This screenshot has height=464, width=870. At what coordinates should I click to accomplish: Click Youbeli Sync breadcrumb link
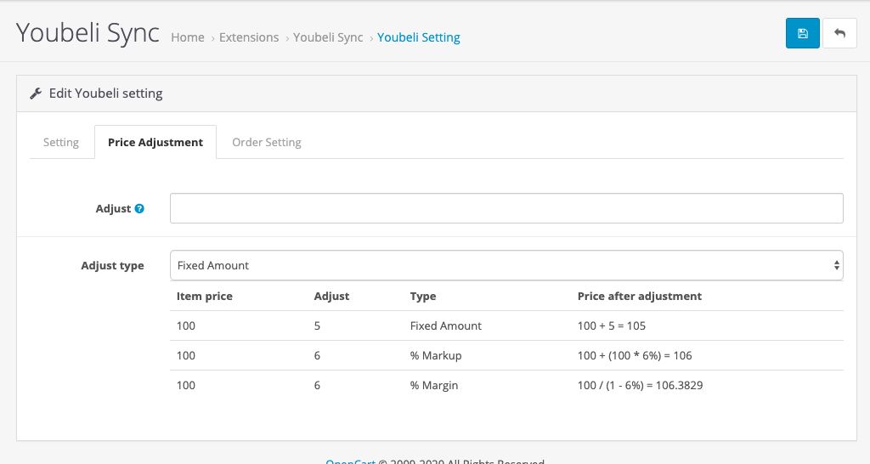pos(328,37)
